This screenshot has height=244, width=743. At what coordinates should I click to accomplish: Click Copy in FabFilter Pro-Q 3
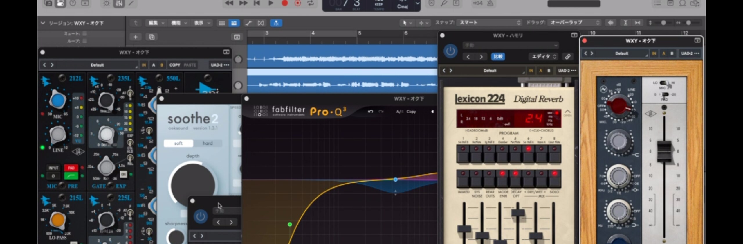point(411,112)
